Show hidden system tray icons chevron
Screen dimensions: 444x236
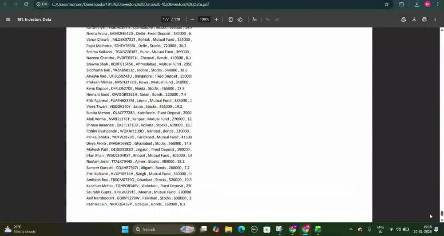point(351,229)
